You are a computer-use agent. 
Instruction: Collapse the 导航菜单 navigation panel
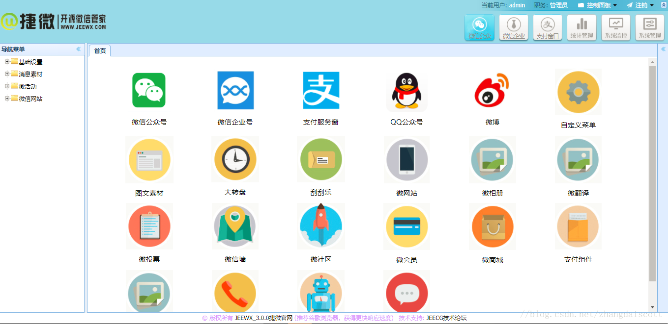click(x=78, y=49)
